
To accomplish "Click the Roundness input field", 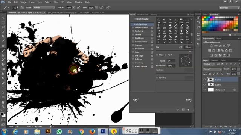I will [171, 66].
